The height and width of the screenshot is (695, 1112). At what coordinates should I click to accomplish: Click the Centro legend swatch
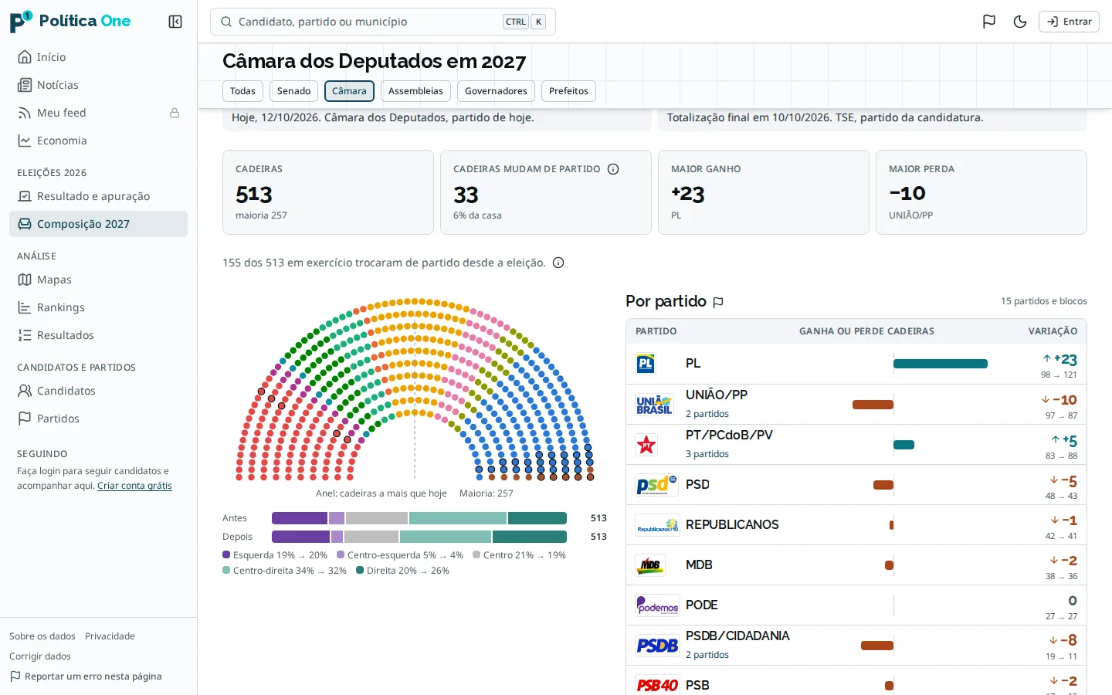pyautogui.click(x=476, y=554)
